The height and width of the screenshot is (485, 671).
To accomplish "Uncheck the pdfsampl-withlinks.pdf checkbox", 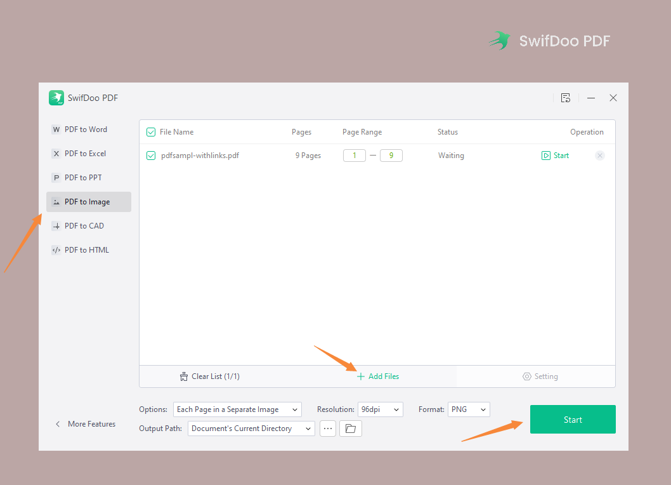I will coord(151,156).
